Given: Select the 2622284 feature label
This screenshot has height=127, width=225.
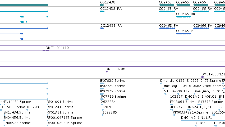Looking at the screenshot, I should [108, 102].
